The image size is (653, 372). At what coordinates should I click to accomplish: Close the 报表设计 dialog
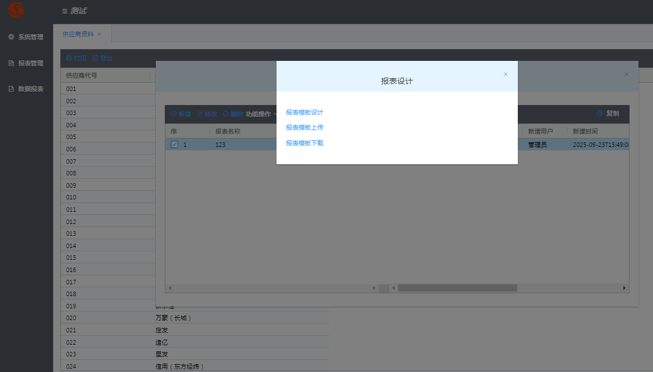(x=506, y=74)
